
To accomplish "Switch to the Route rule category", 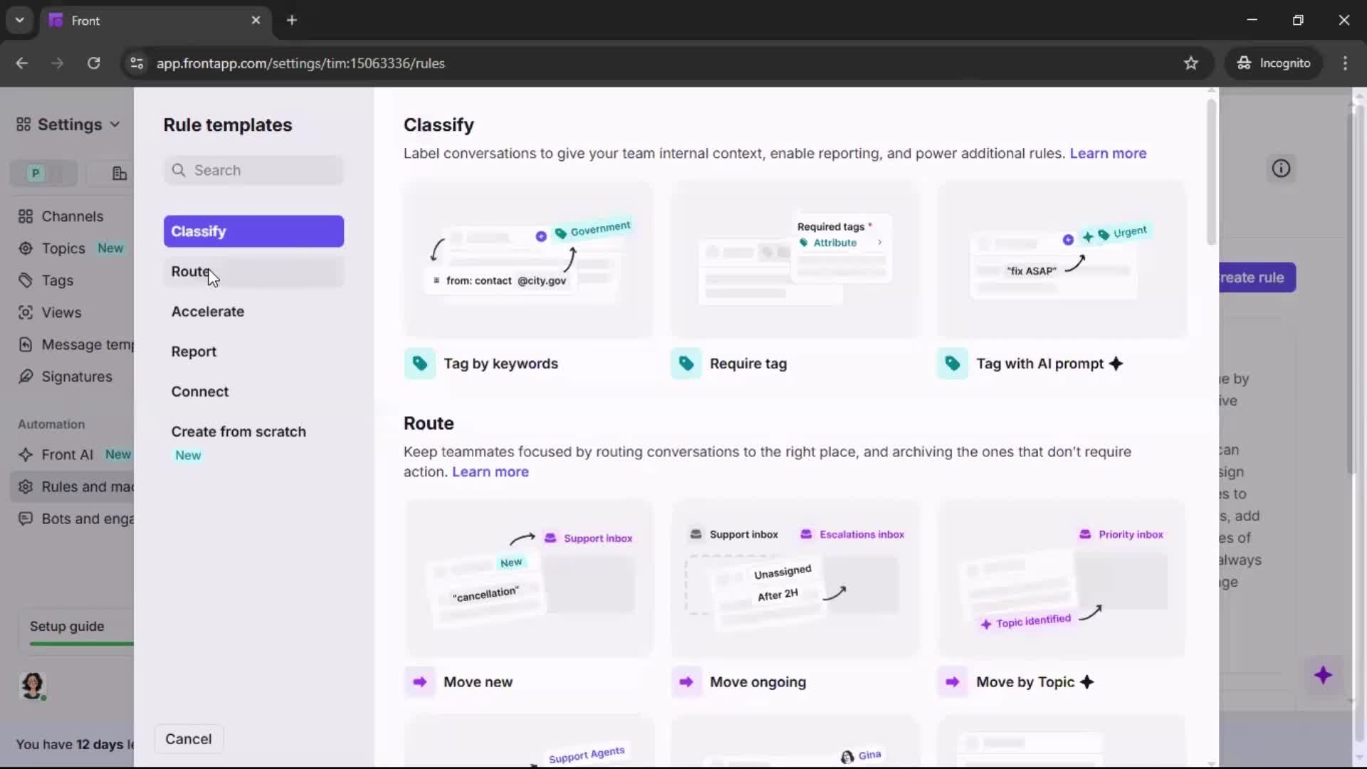I will point(190,271).
